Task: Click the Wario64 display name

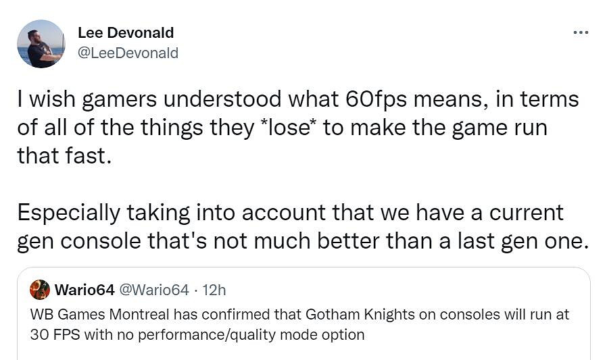Action: pos(84,290)
